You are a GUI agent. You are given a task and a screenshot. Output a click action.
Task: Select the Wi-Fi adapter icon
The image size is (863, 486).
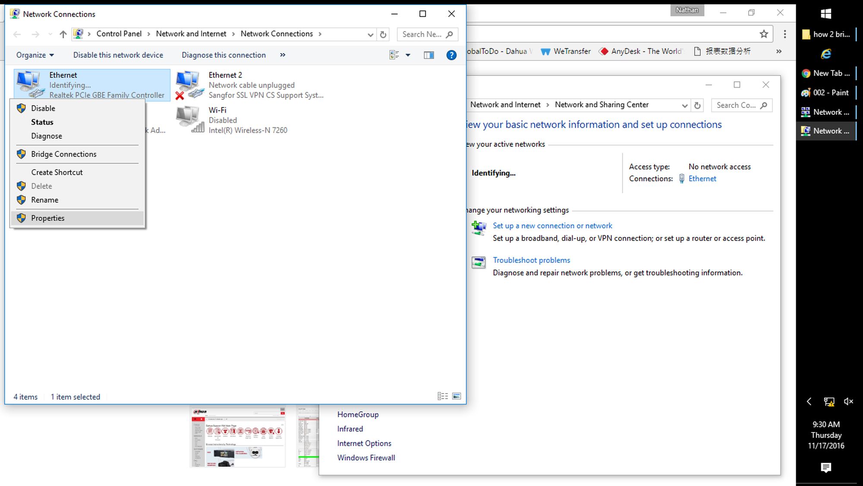click(189, 120)
